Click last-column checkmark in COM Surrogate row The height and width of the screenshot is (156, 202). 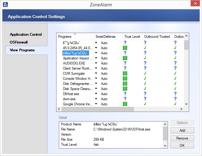pyautogui.click(x=175, y=73)
